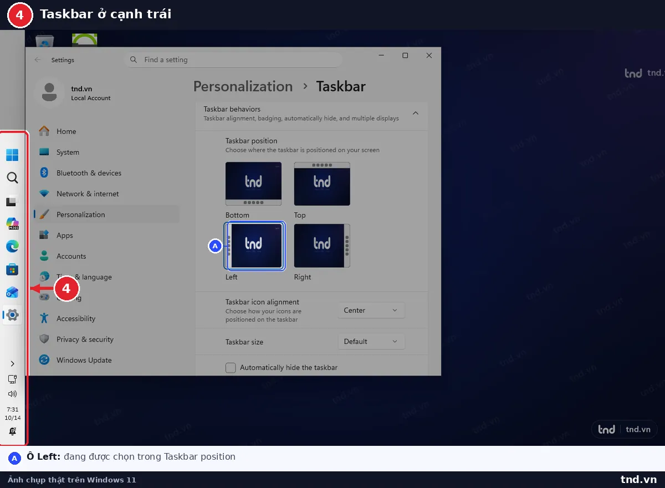Open the notification bell icon
This screenshot has height=488, width=665.
(12, 431)
